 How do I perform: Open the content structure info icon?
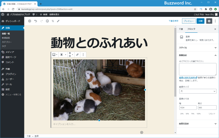coord(47,21)
